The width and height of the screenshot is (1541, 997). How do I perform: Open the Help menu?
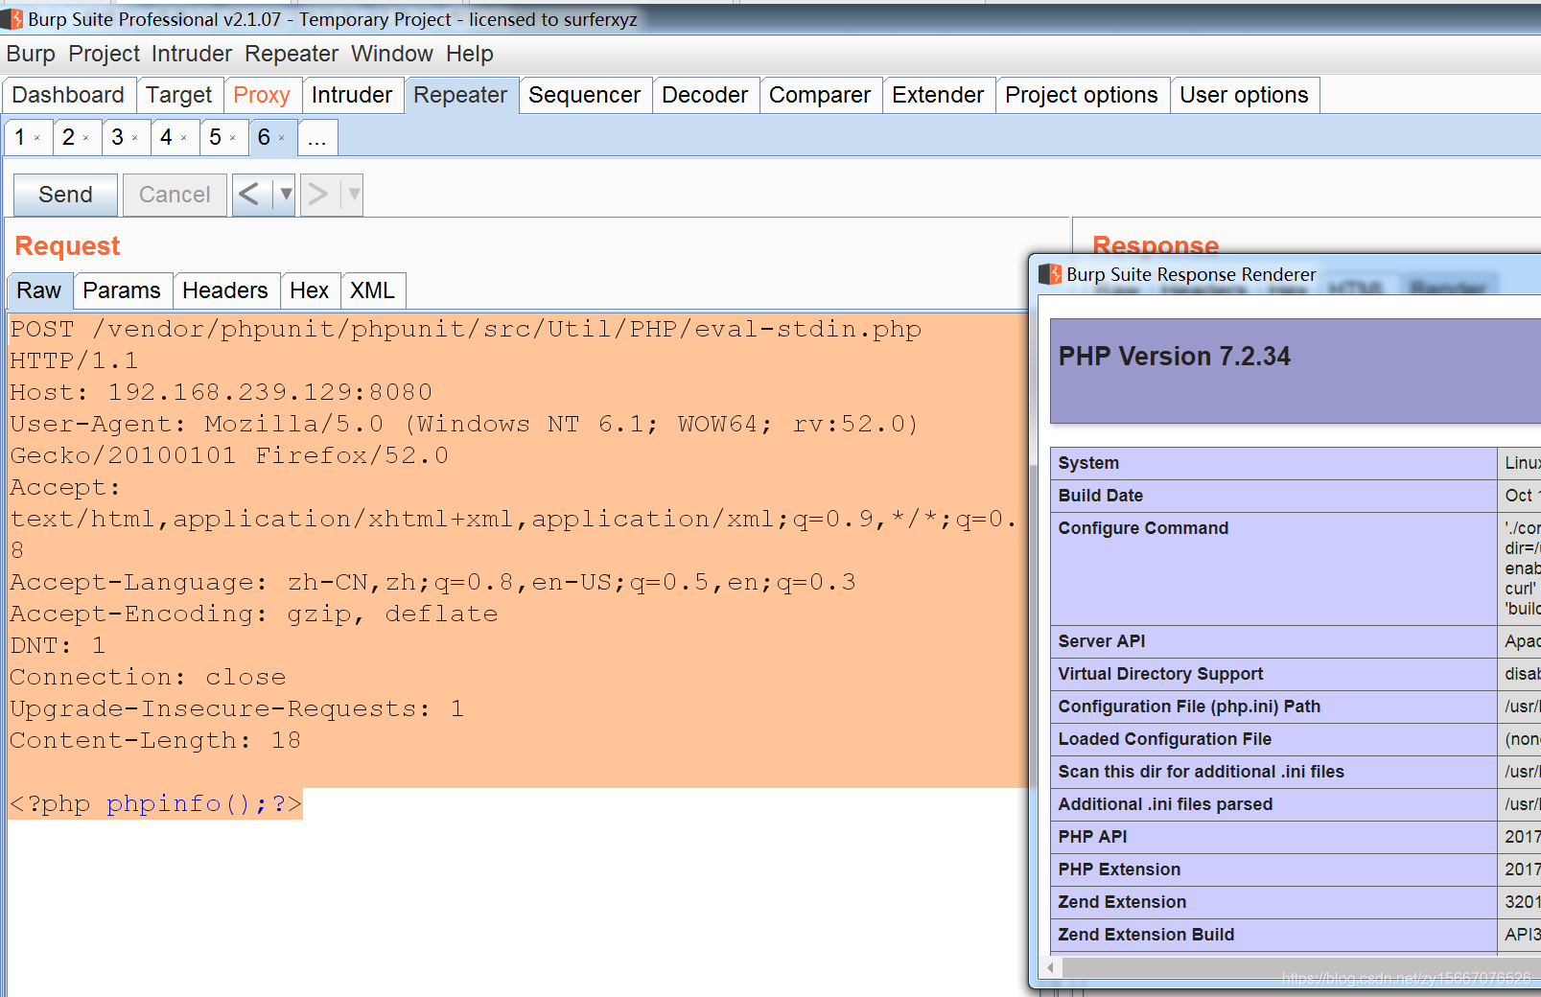[470, 54]
